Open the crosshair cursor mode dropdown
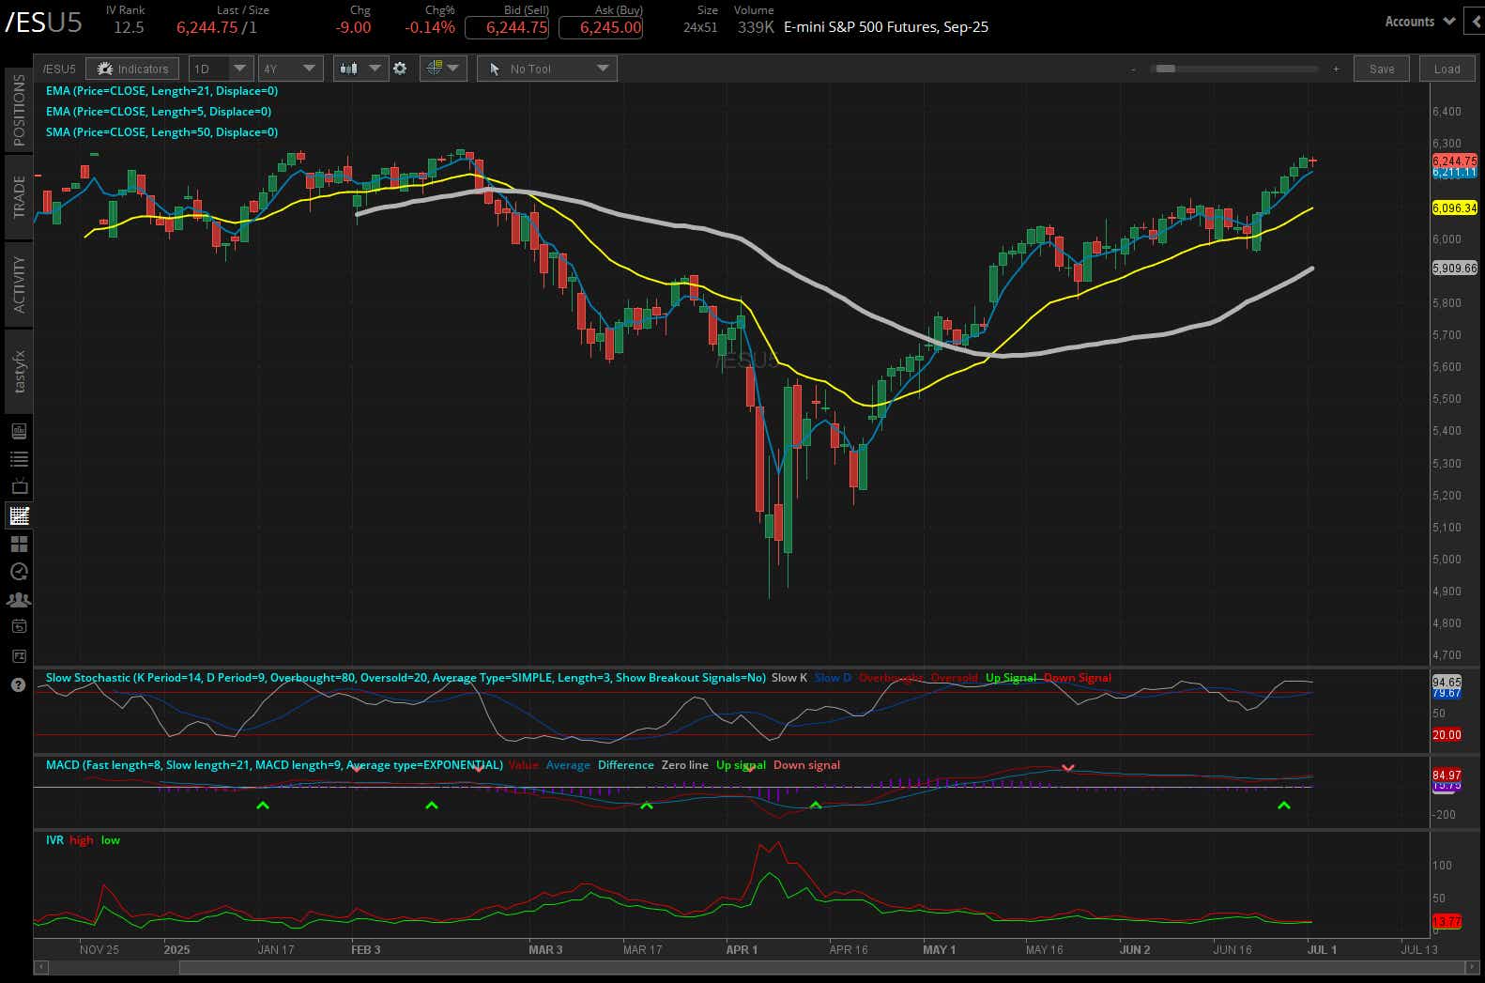 442,69
